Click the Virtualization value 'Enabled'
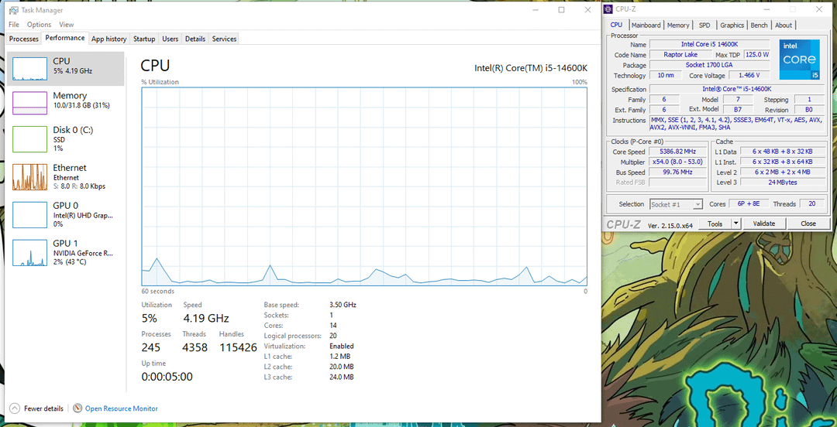837x427 pixels. [x=342, y=346]
